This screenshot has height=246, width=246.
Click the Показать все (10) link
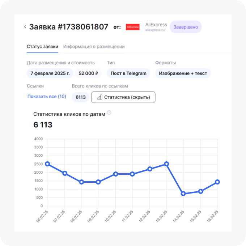point(47,97)
